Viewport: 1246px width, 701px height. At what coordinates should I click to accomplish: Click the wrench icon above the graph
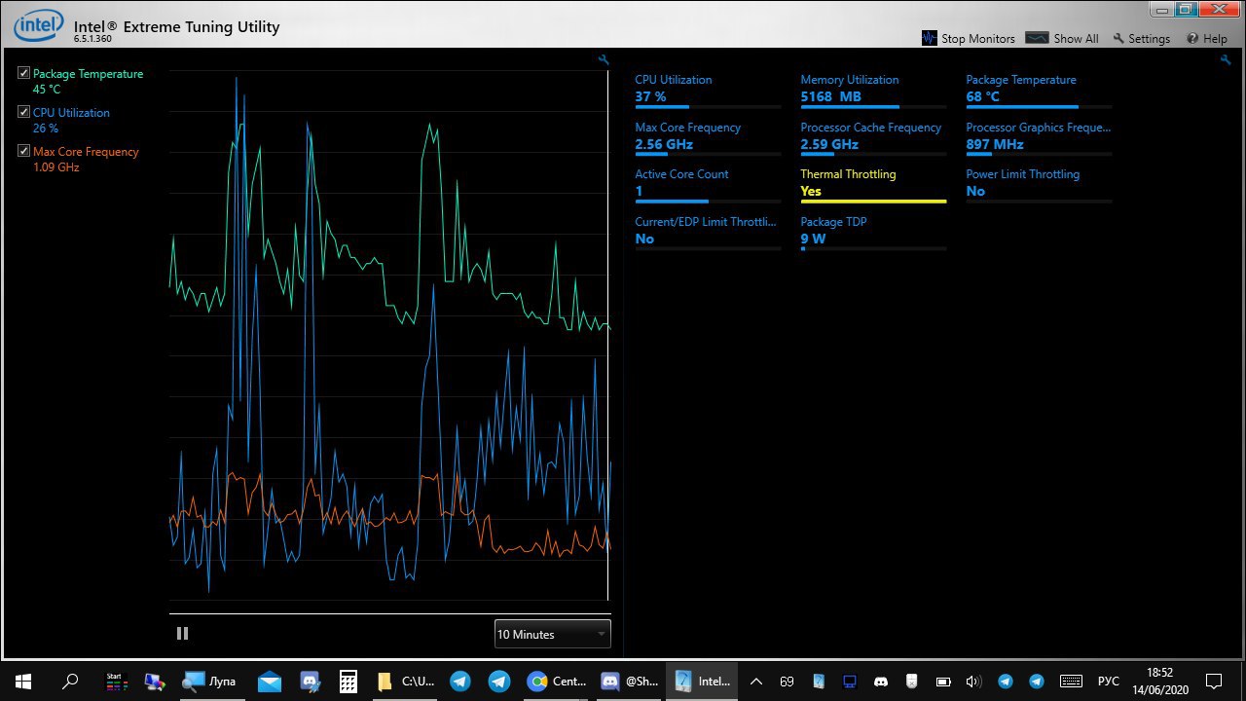tap(604, 60)
